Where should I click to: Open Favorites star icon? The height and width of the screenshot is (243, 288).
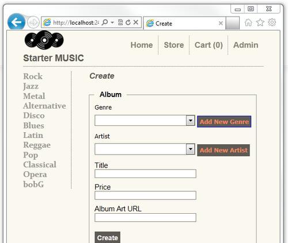(260, 22)
